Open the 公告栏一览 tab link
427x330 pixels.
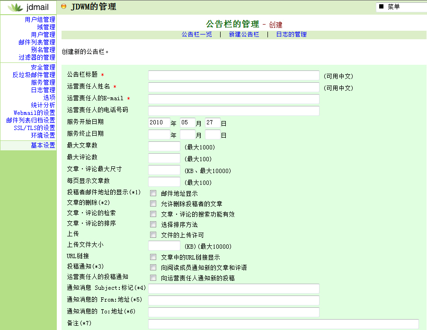click(x=196, y=35)
